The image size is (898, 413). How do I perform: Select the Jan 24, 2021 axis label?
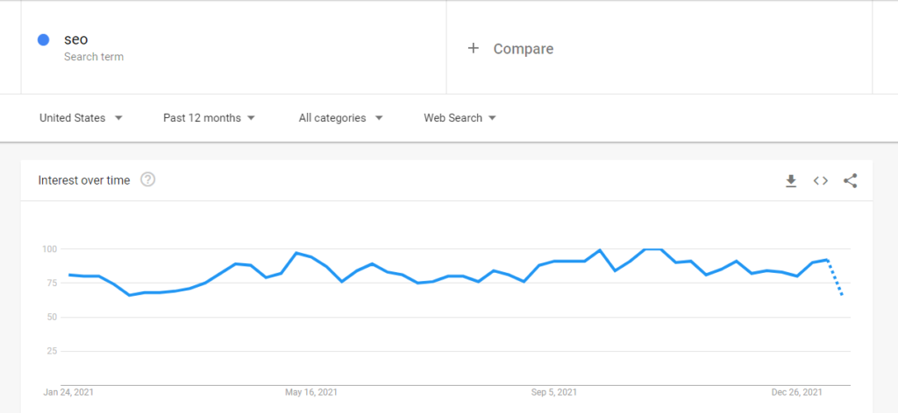click(68, 392)
